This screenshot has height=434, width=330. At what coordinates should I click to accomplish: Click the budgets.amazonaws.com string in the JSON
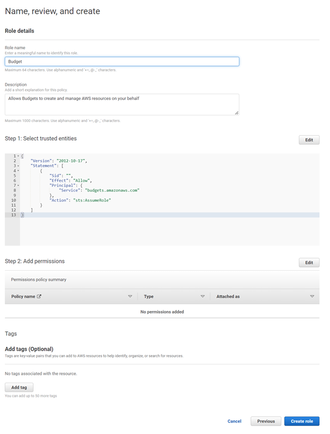(x=113, y=191)
